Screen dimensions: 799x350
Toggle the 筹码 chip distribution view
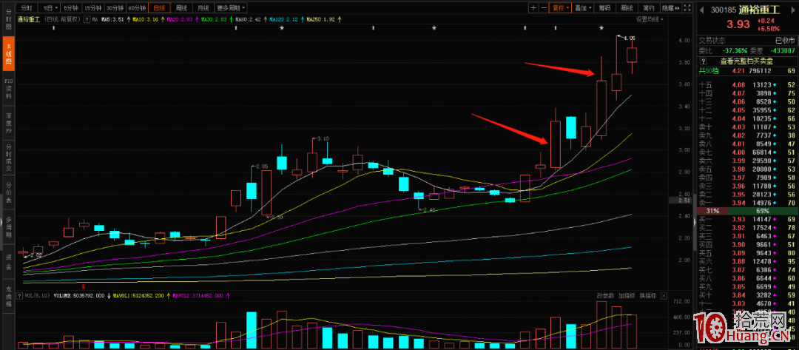point(604,7)
